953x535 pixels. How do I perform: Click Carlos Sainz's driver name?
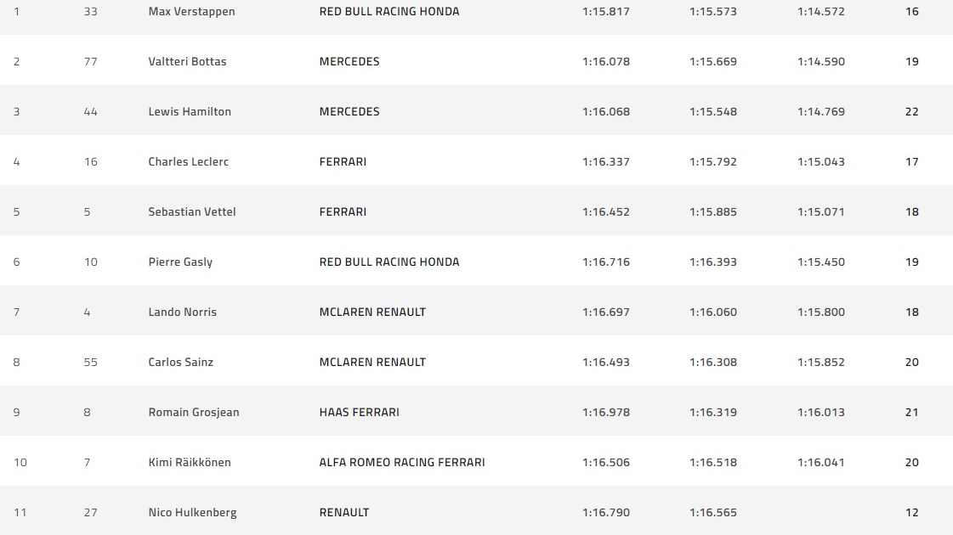180,363
